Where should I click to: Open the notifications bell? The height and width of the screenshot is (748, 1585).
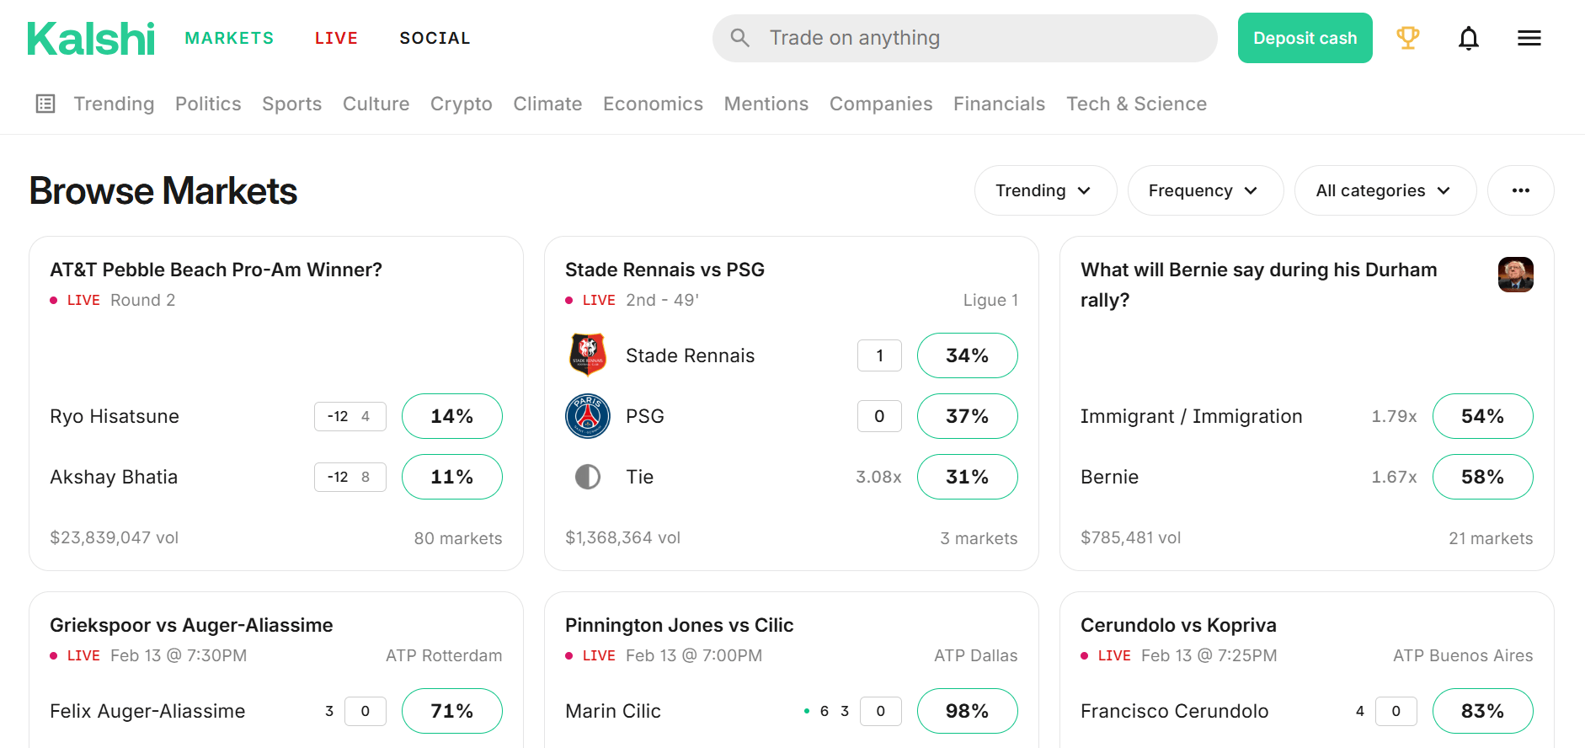point(1468,38)
